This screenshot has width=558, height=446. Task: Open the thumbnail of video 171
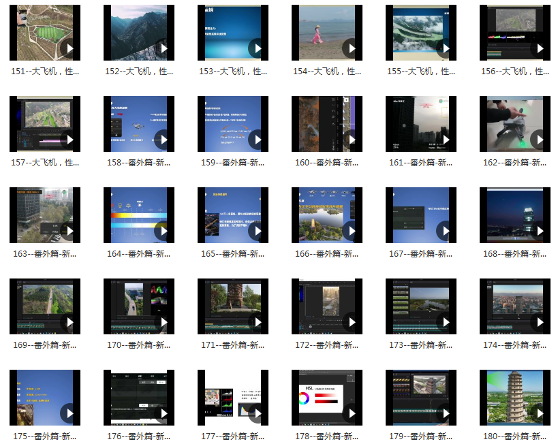pyautogui.click(x=229, y=306)
